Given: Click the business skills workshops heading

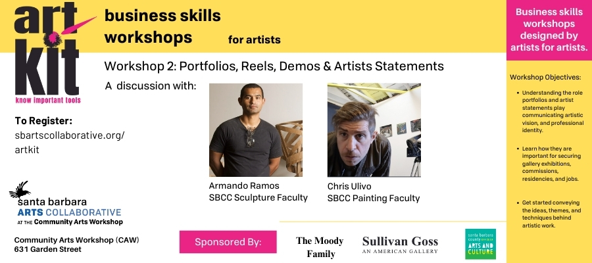Looking at the screenshot, I should tap(162, 27).
